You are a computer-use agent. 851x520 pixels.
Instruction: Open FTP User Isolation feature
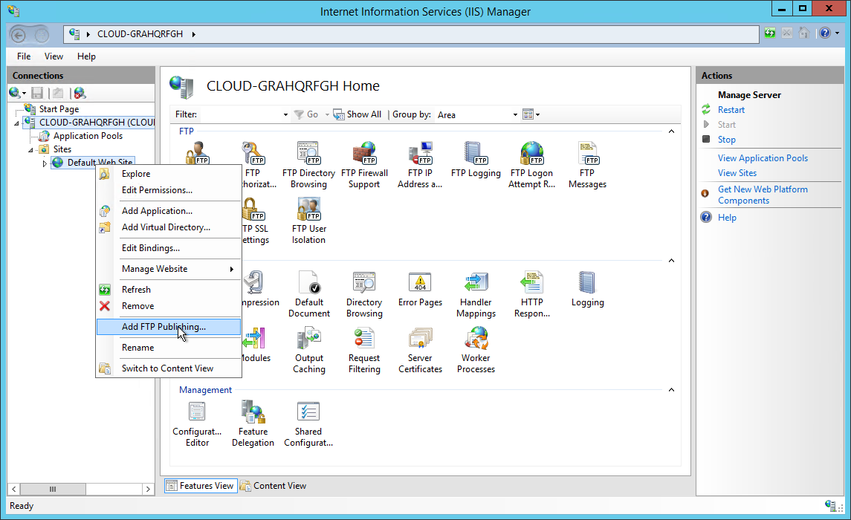[308, 221]
